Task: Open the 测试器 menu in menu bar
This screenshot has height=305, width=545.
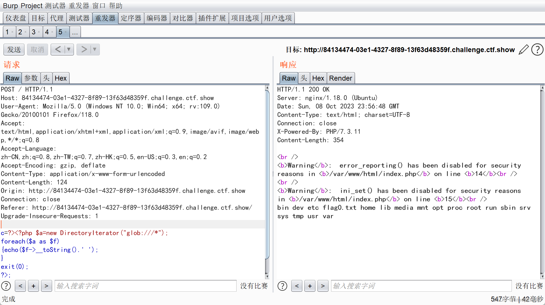Action: coord(55,6)
